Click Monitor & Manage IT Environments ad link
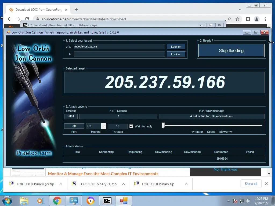The width and height of the screenshot is (275, 206). (103, 174)
